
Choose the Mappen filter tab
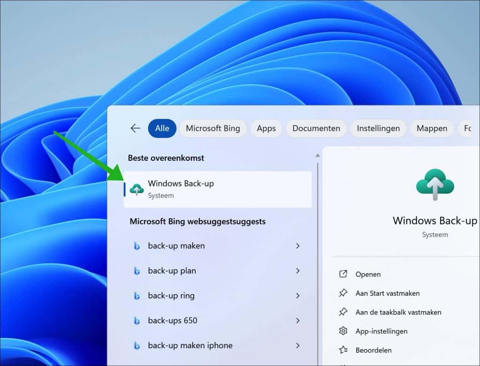click(432, 128)
